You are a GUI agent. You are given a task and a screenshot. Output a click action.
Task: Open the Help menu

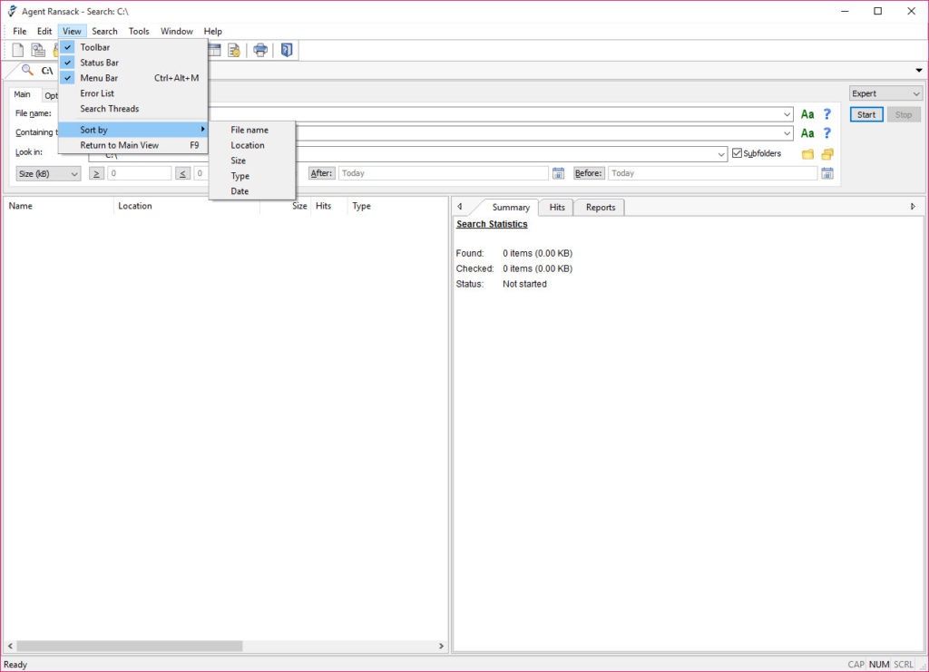pyautogui.click(x=212, y=32)
